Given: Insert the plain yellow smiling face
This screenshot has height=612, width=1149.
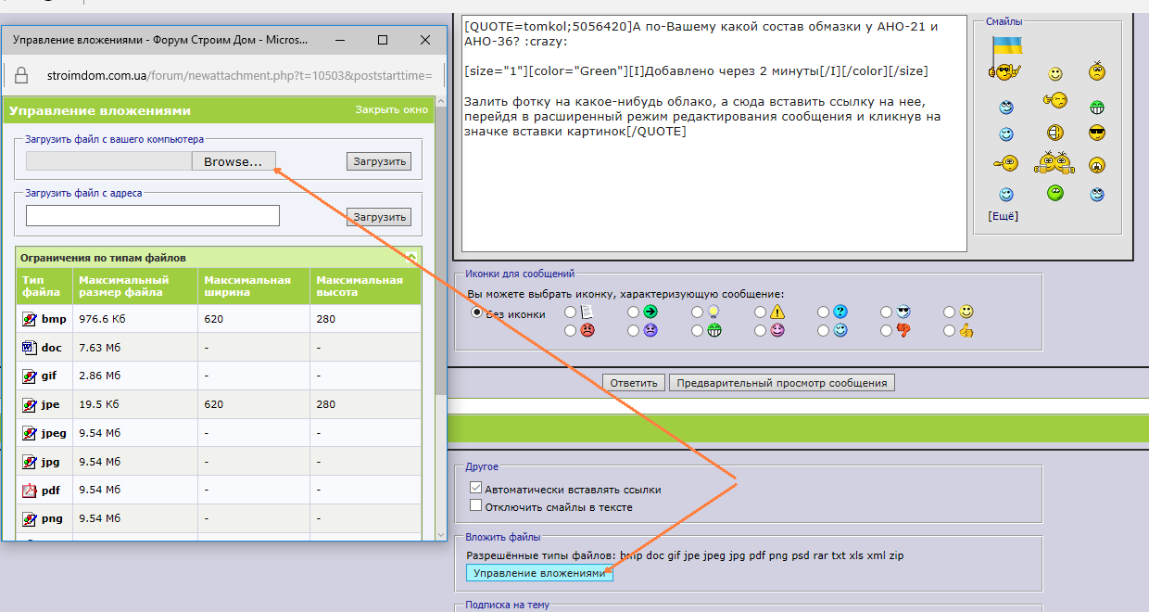Looking at the screenshot, I should (1055, 73).
